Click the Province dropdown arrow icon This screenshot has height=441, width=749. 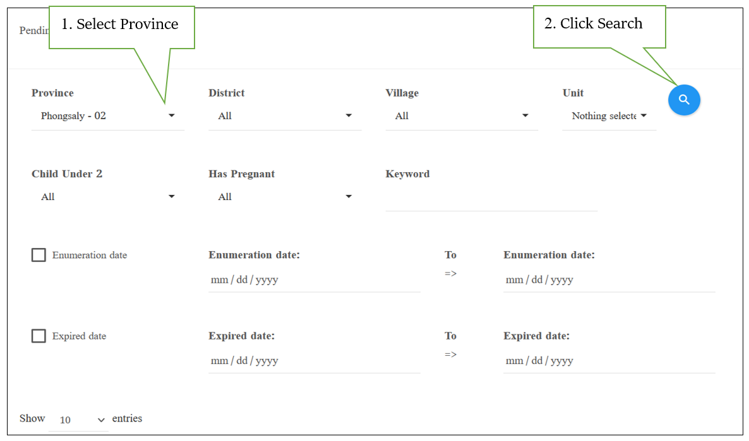pyautogui.click(x=172, y=115)
